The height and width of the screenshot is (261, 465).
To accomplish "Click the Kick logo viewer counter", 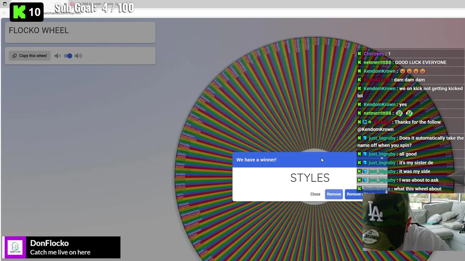I will click(x=27, y=12).
